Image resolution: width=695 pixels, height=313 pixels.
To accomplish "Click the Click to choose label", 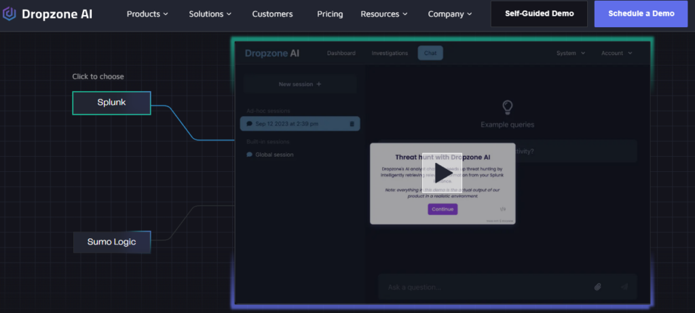I will click(x=98, y=77).
